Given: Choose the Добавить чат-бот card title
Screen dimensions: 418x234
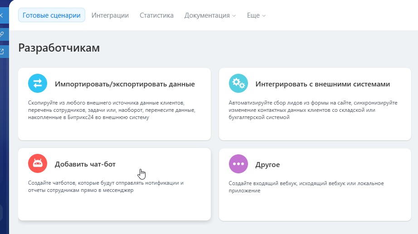Looking at the screenshot, I should (x=85, y=164).
